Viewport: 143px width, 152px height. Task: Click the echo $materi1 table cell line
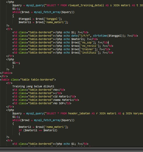[55, 39]
